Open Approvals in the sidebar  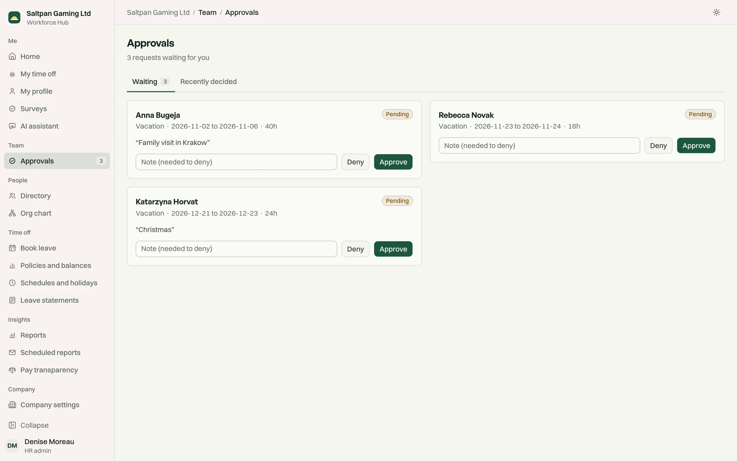point(57,161)
